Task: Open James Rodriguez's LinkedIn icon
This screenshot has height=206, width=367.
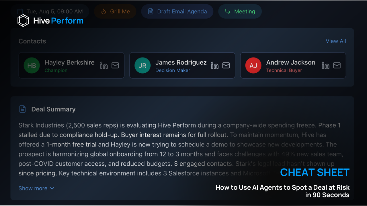Action: [x=215, y=66]
